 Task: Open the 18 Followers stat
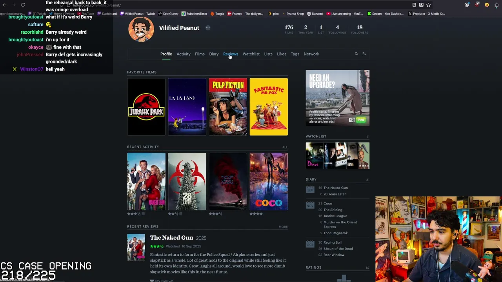(360, 29)
